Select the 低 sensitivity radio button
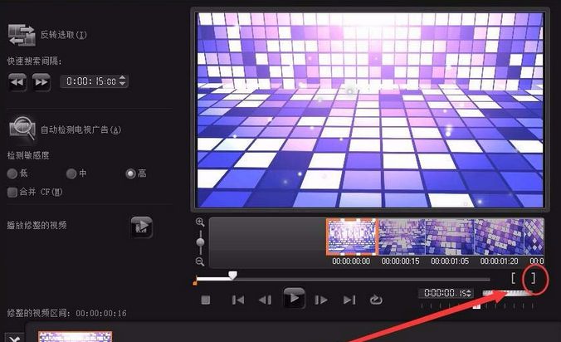Viewport: 561px width, 342px height. pos(12,173)
